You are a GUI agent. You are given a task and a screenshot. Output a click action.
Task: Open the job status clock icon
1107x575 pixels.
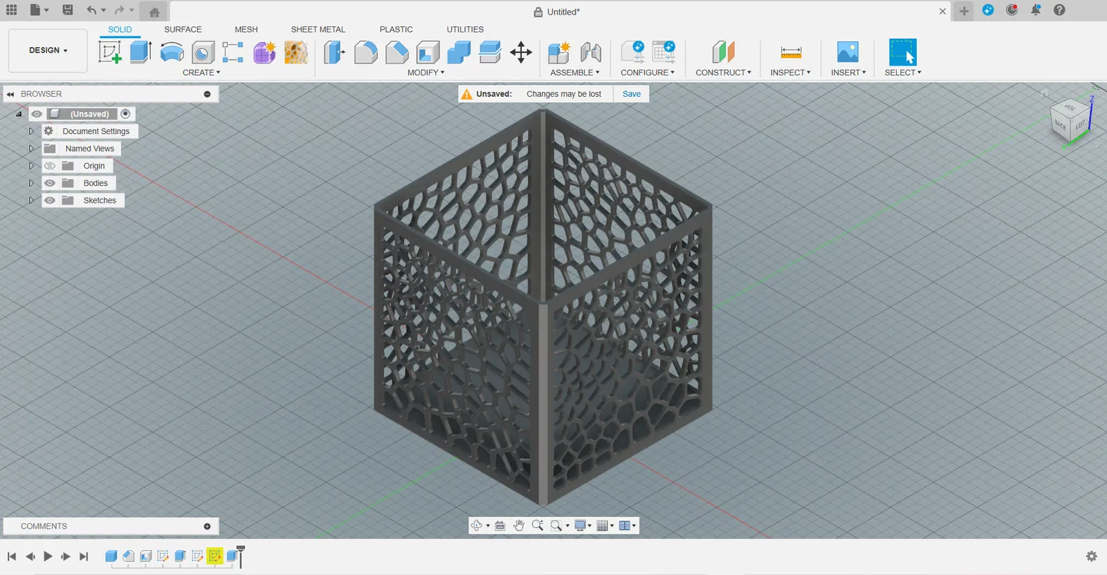coord(1012,10)
